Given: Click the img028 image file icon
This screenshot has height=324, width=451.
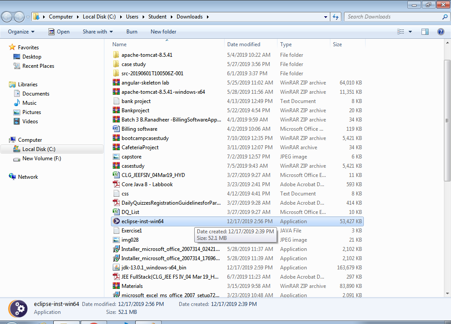Looking at the screenshot, I should coord(116,240).
